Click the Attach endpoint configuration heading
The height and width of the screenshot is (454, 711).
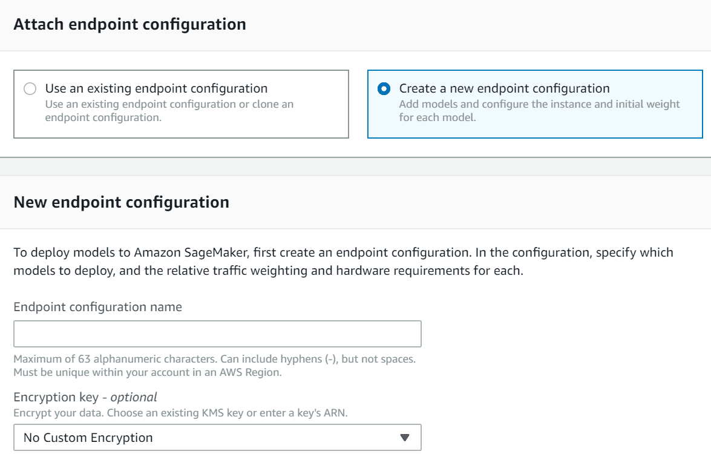coord(130,24)
